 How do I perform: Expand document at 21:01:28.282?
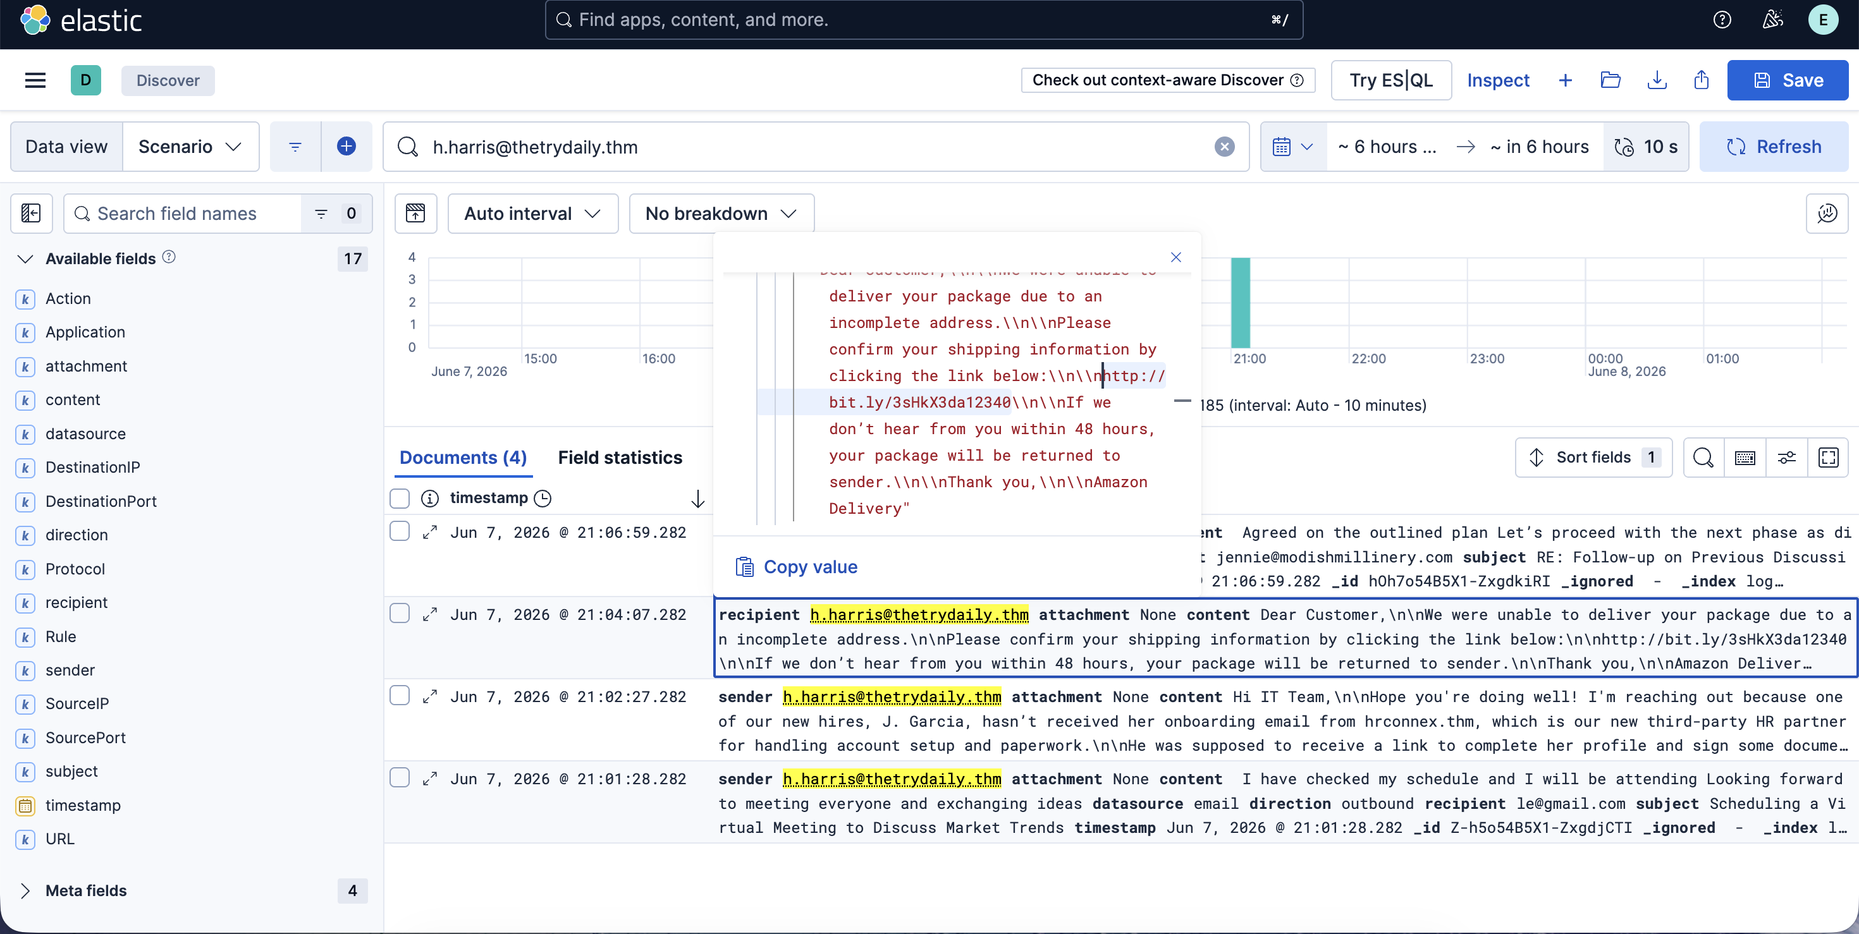[x=430, y=779]
